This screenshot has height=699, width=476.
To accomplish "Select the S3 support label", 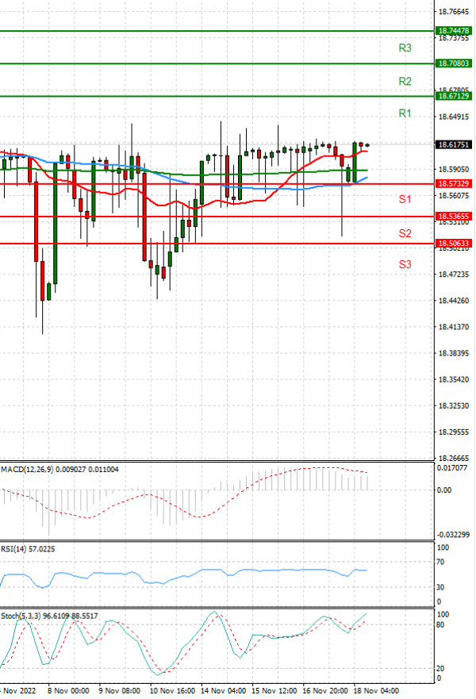I will (405, 264).
